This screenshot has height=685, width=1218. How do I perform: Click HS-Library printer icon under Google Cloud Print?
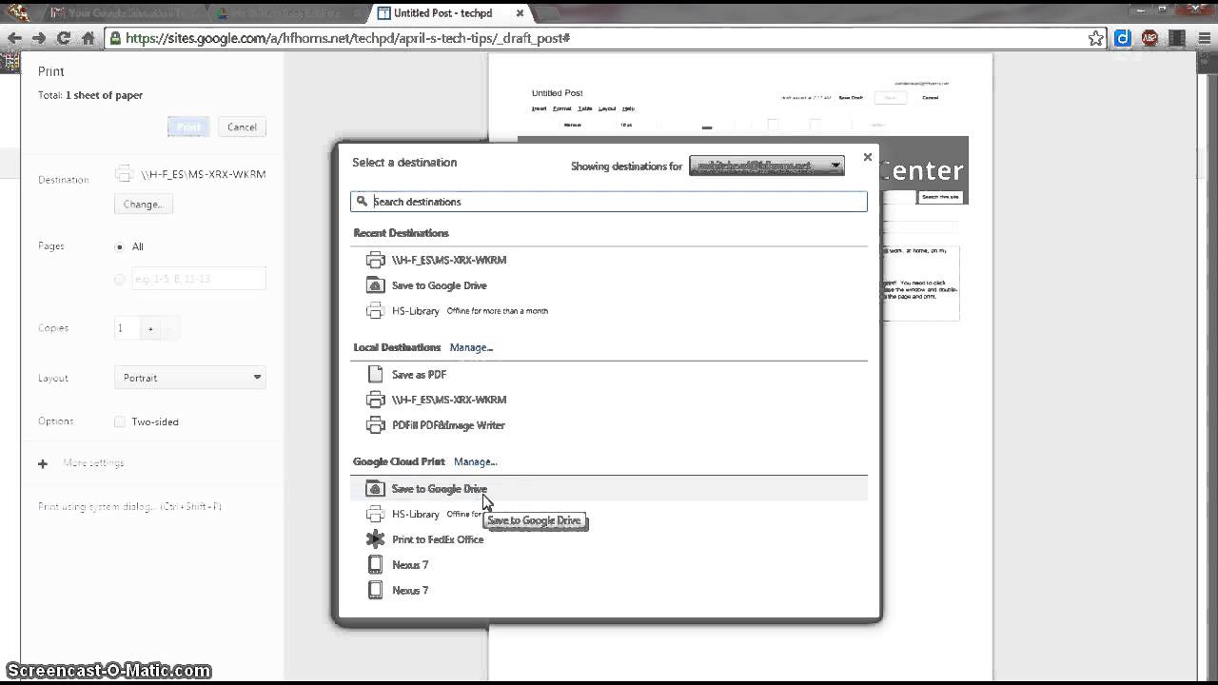(375, 514)
